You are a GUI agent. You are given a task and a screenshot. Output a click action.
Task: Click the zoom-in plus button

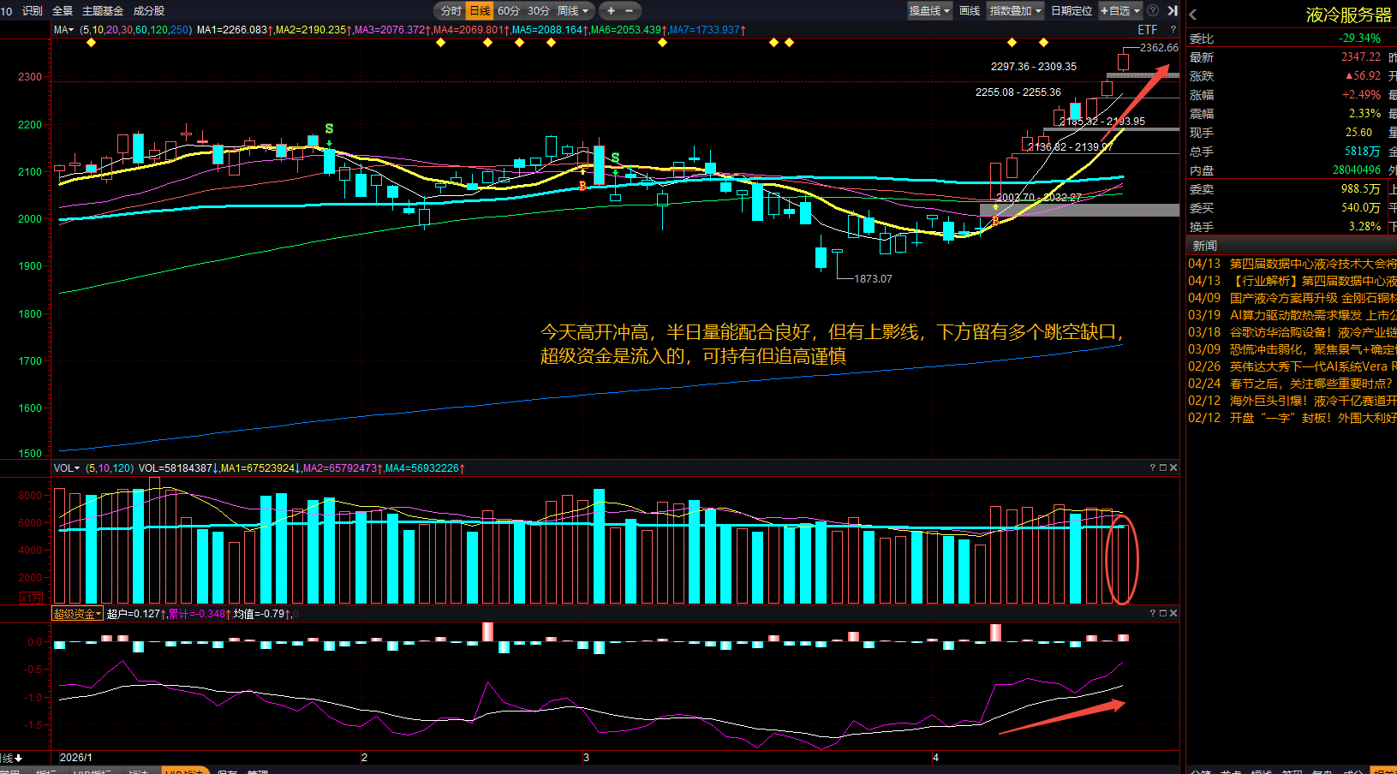[611, 11]
